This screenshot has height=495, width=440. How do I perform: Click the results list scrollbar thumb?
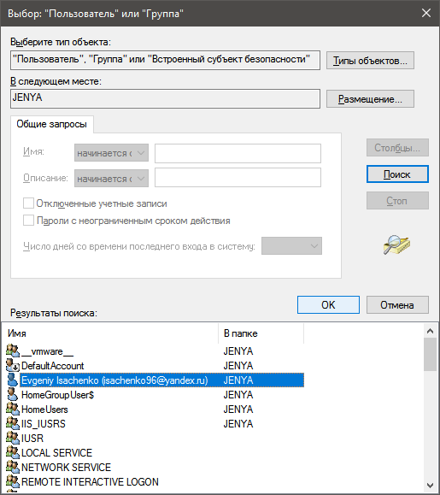coord(430,354)
